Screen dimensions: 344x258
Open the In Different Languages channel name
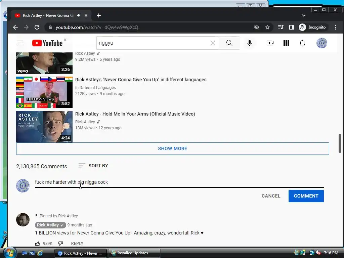(95, 88)
